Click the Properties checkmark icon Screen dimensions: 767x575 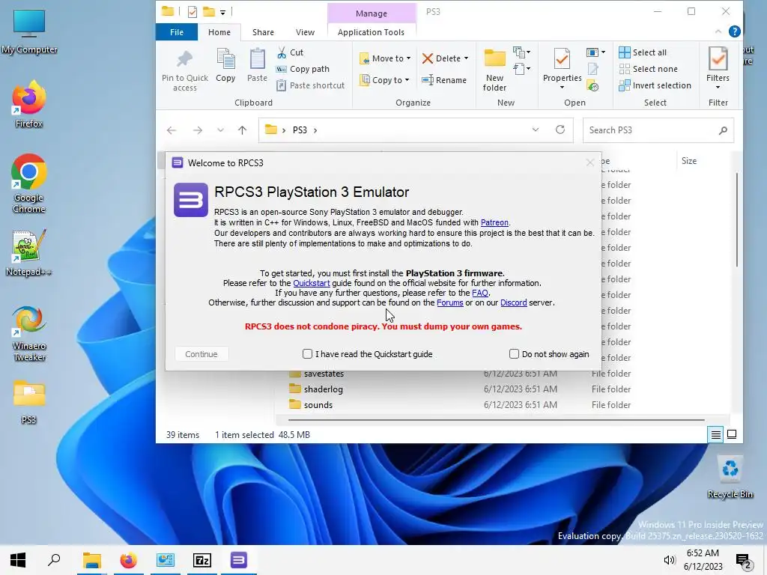click(x=562, y=60)
